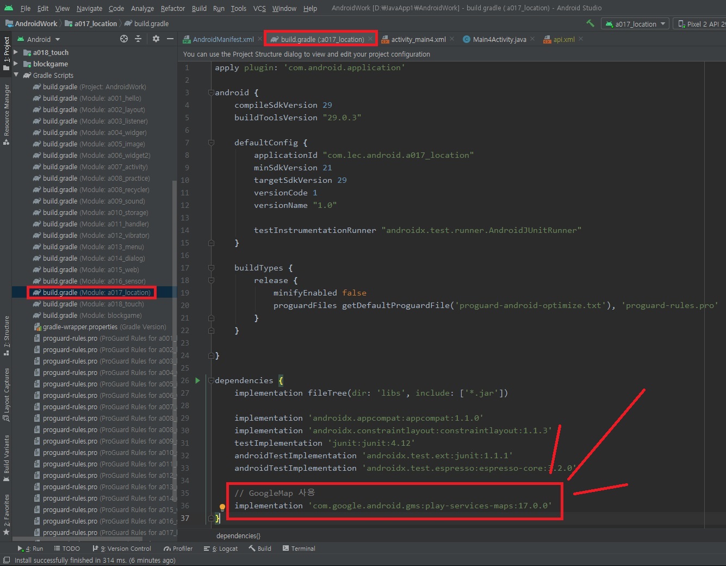The height and width of the screenshot is (566, 726).
Task: Open the Build menu
Action: click(x=199, y=8)
